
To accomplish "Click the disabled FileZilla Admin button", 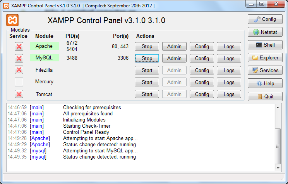I will [174, 70].
